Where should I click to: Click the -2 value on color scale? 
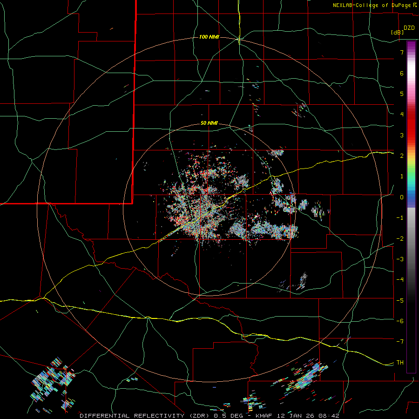[400, 239]
